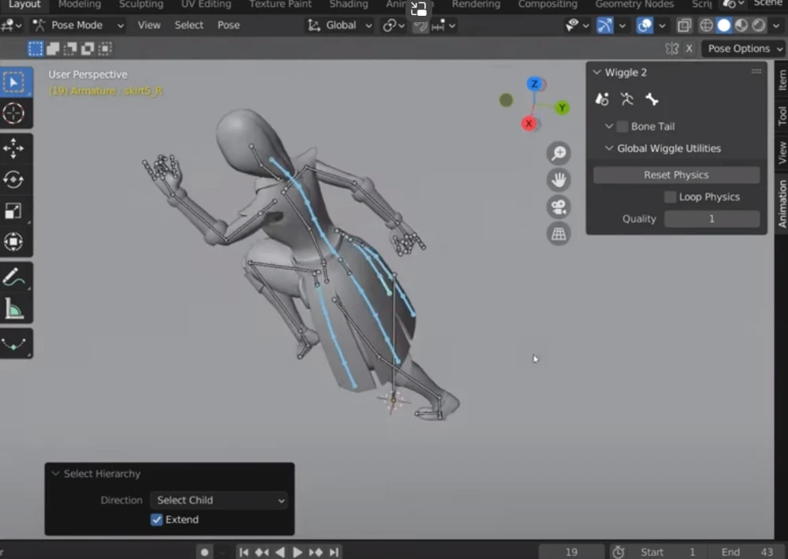Select the Scale tool
788x559 pixels.
[14, 211]
